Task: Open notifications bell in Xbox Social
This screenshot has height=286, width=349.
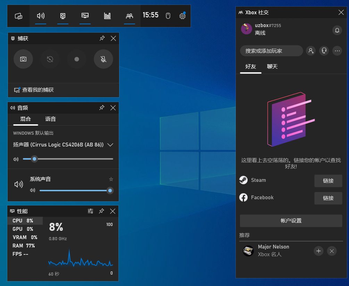Action: pos(337,30)
